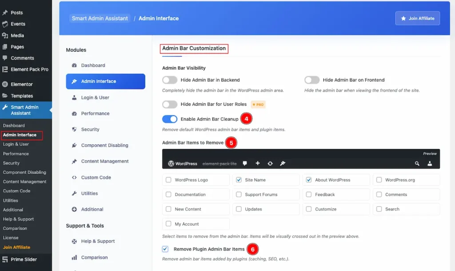Check the Search checkbox

[379, 209]
